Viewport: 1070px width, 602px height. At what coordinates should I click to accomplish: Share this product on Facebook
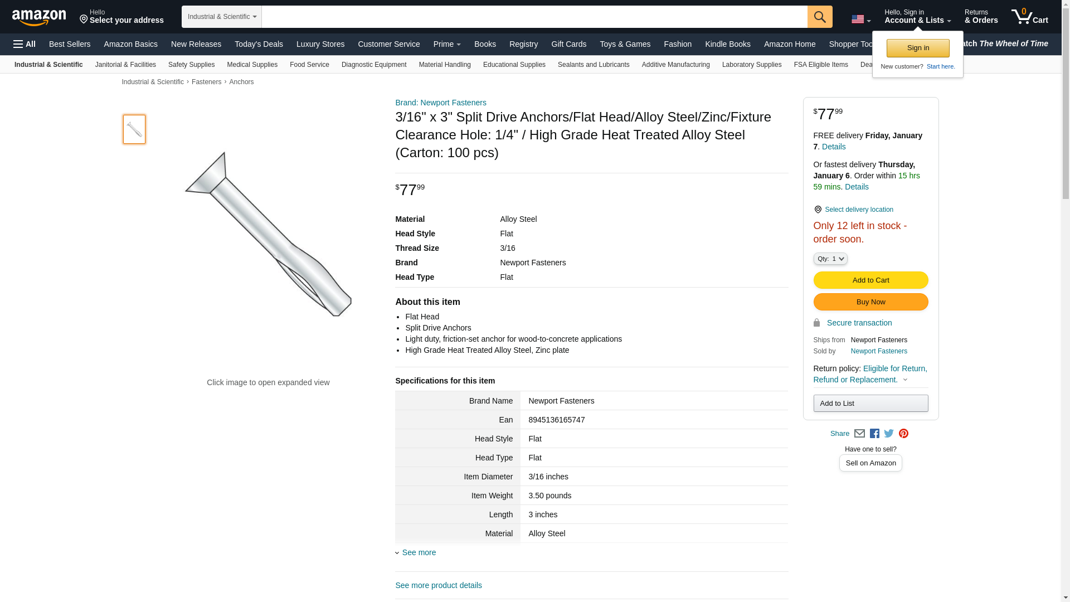[x=874, y=434]
